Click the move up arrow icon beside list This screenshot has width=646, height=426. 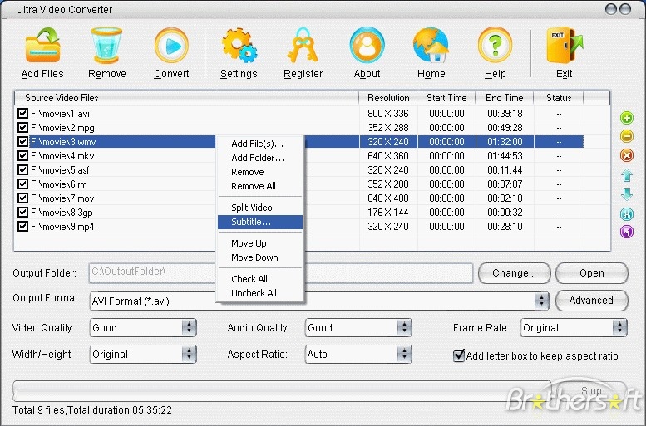627,175
